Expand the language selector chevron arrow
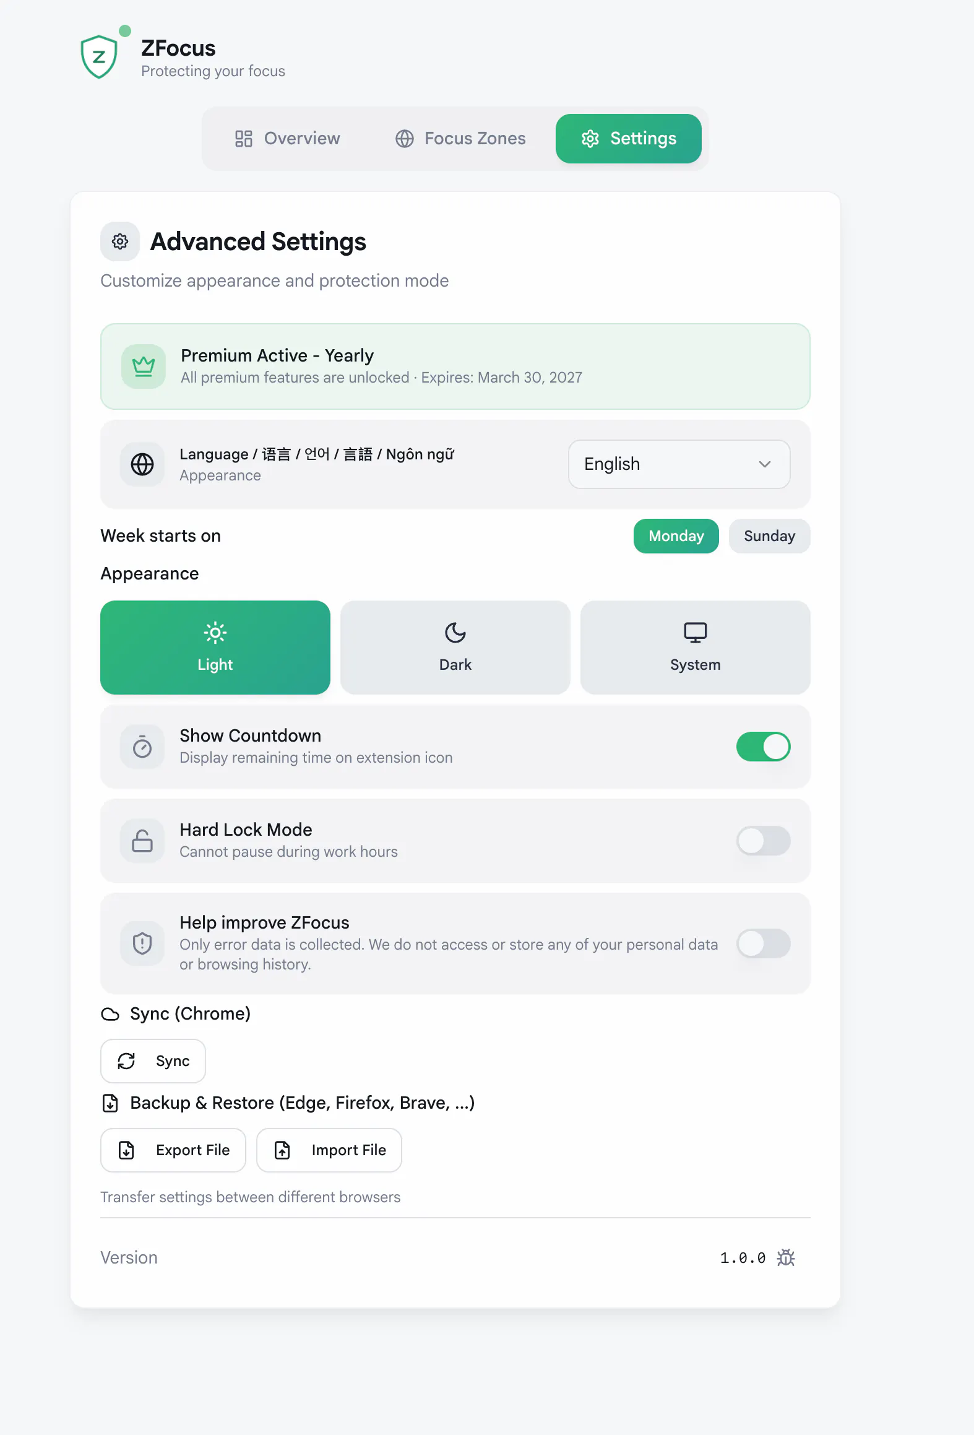The image size is (974, 1435). click(x=765, y=464)
